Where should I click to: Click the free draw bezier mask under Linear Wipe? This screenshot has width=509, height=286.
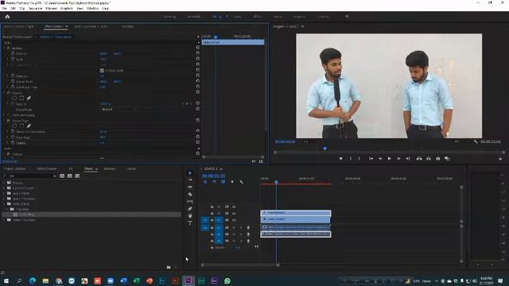coord(29,126)
